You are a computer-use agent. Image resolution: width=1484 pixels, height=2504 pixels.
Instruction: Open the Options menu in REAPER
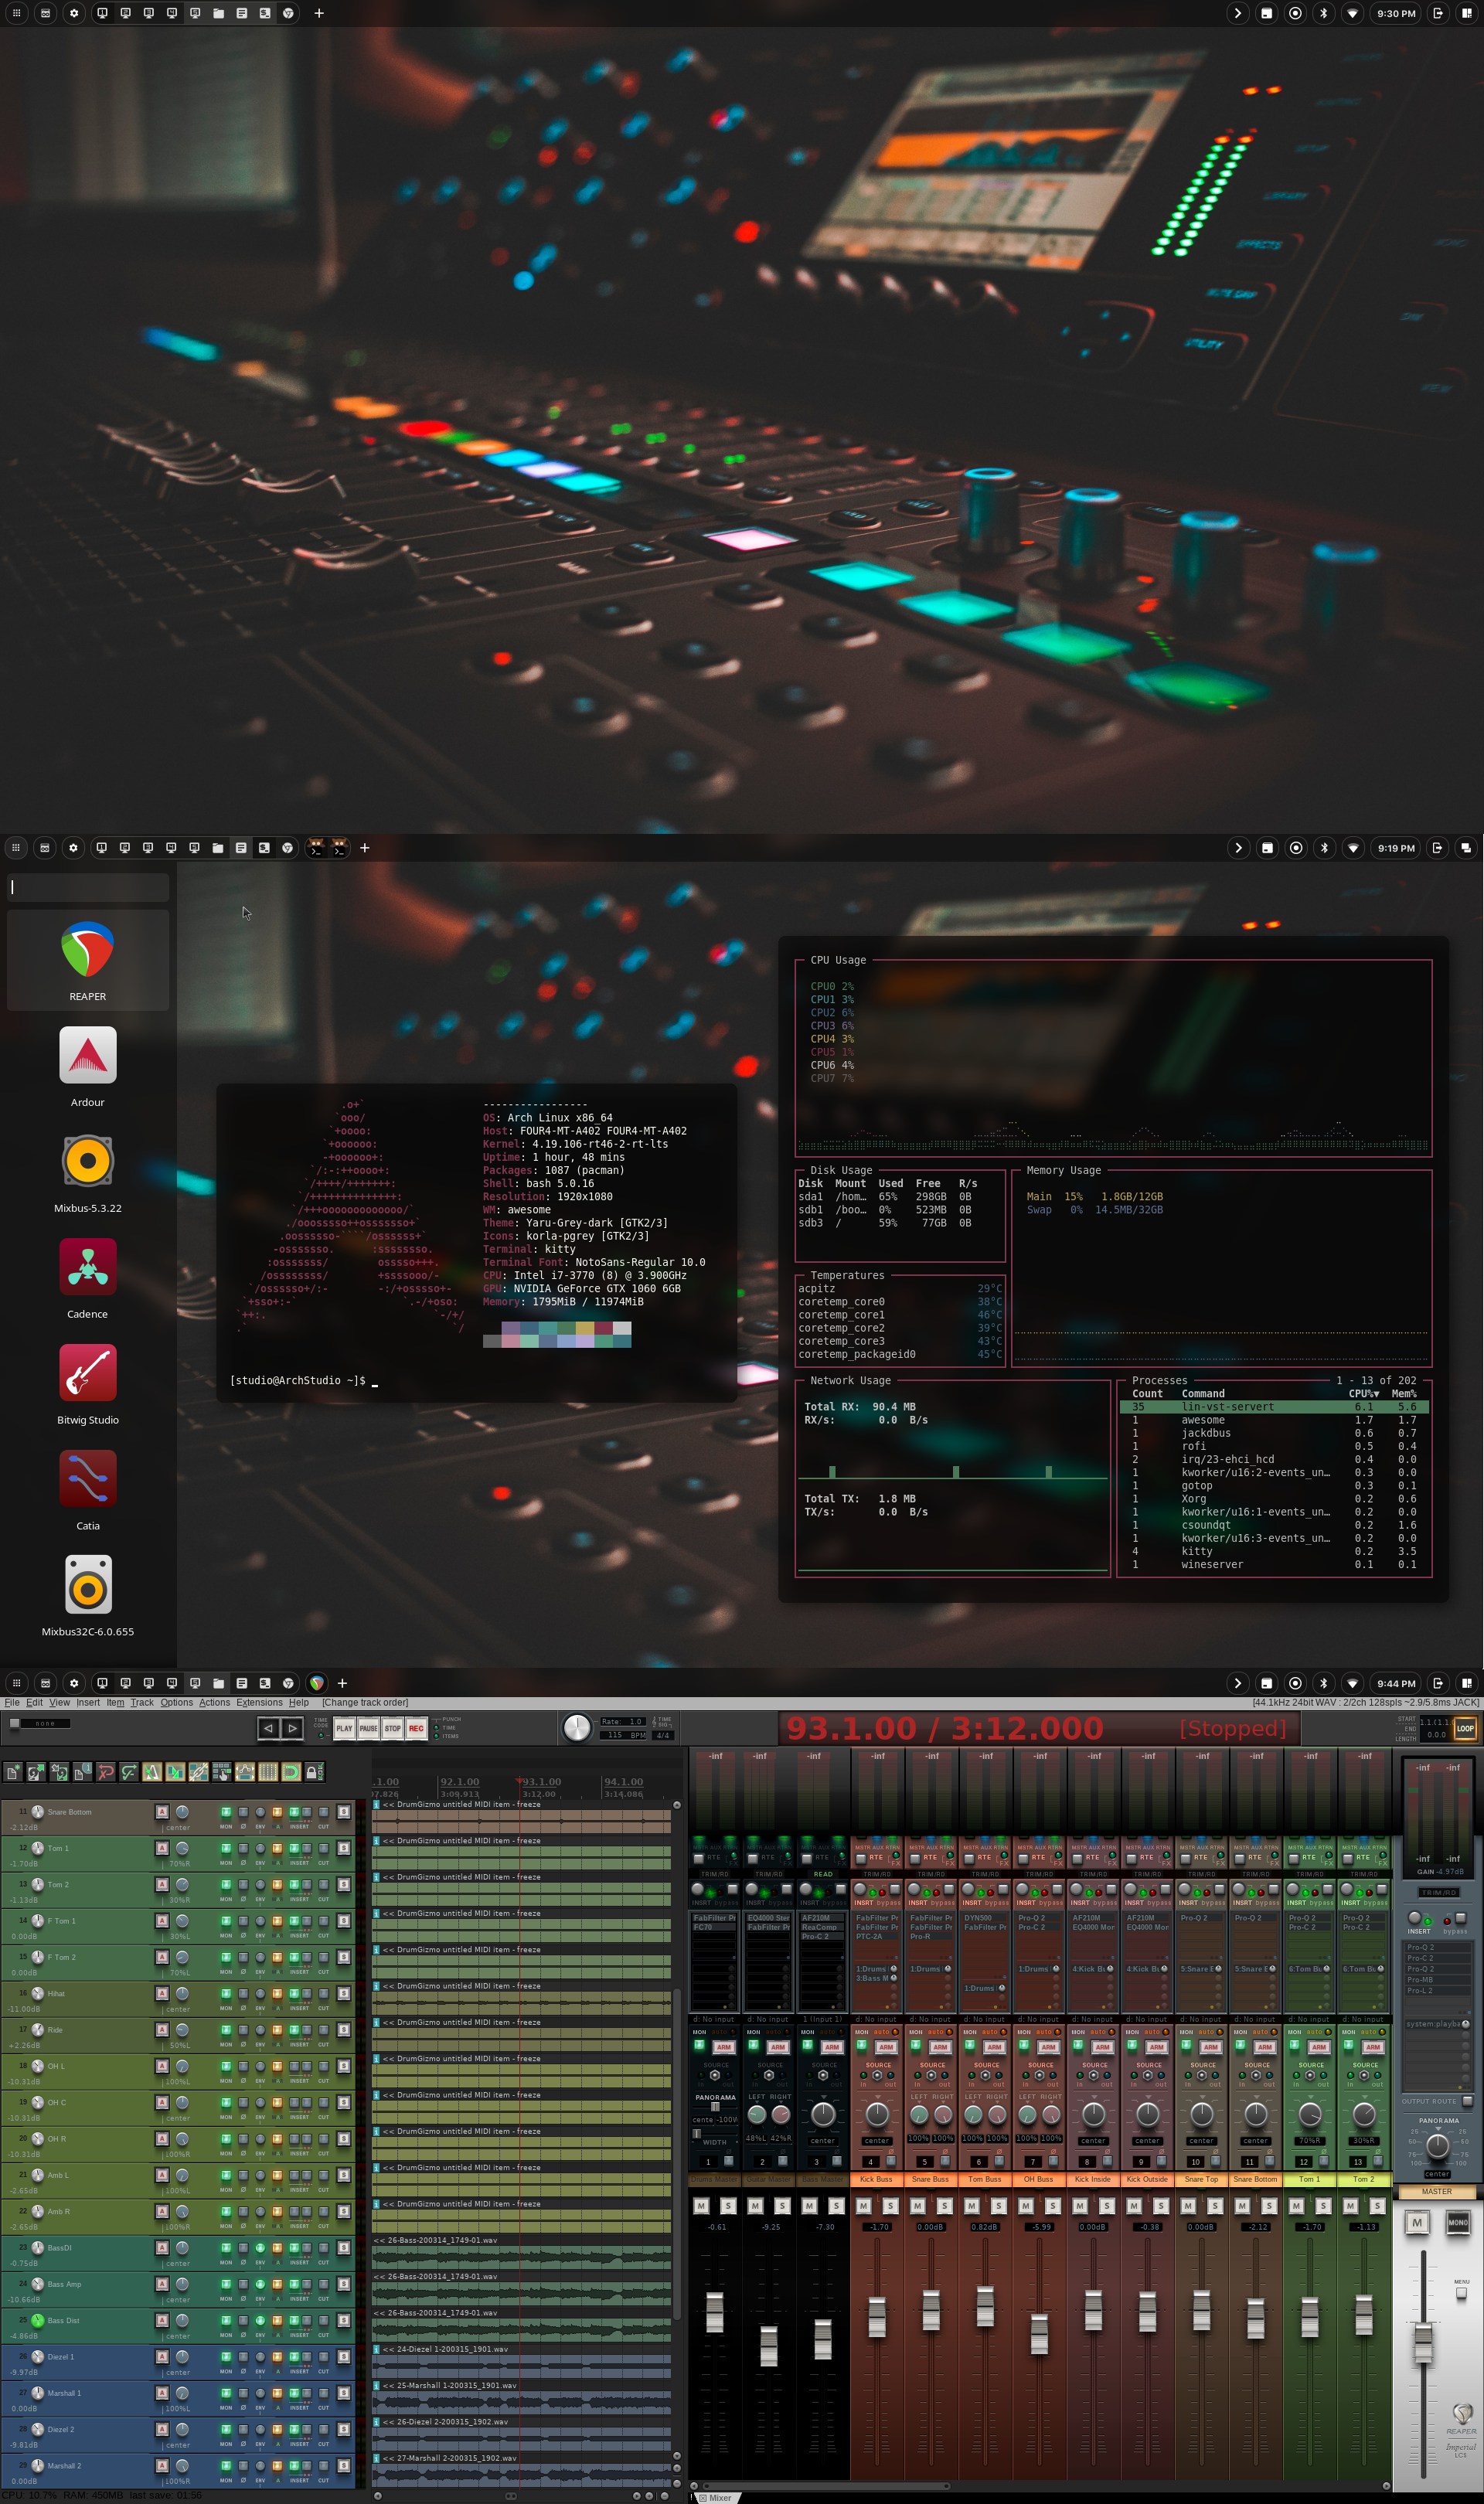click(177, 1703)
